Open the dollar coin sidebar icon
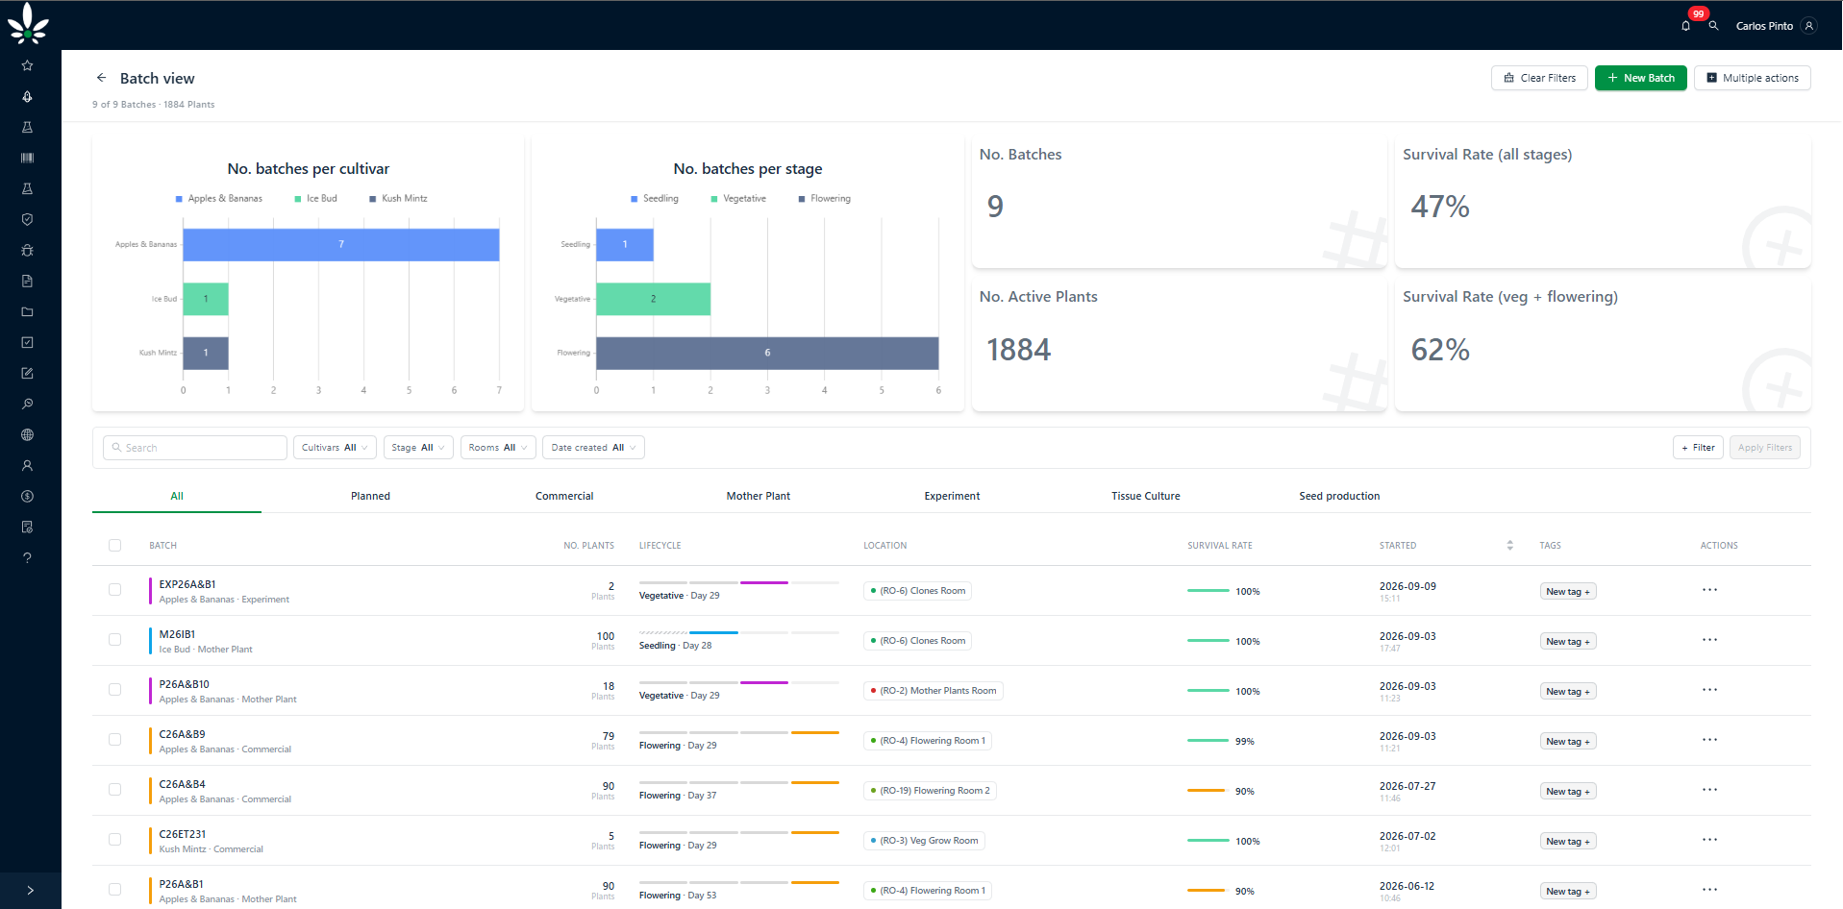Screen dimensions: 1843x909 coord(27,496)
